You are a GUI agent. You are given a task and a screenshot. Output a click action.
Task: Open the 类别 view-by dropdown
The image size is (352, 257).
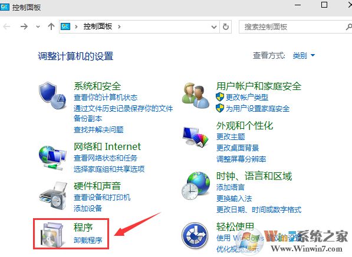pyautogui.click(x=304, y=55)
